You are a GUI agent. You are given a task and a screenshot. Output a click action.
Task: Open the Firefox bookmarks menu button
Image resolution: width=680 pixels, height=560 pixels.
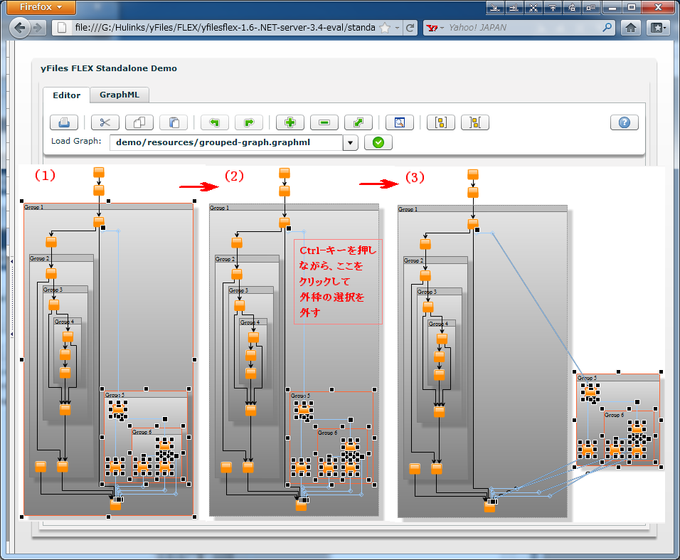[x=657, y=28]
